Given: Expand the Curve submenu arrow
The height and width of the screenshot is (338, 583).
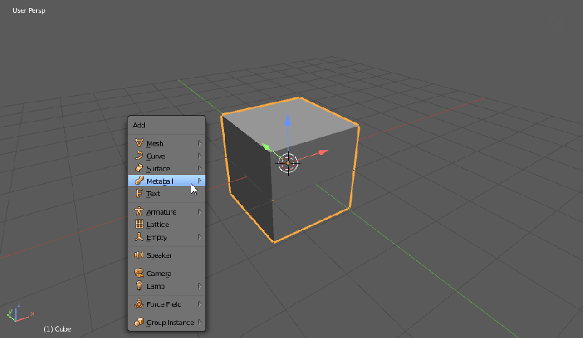Looking at the screenshot, I should click(x=200, y=156).
